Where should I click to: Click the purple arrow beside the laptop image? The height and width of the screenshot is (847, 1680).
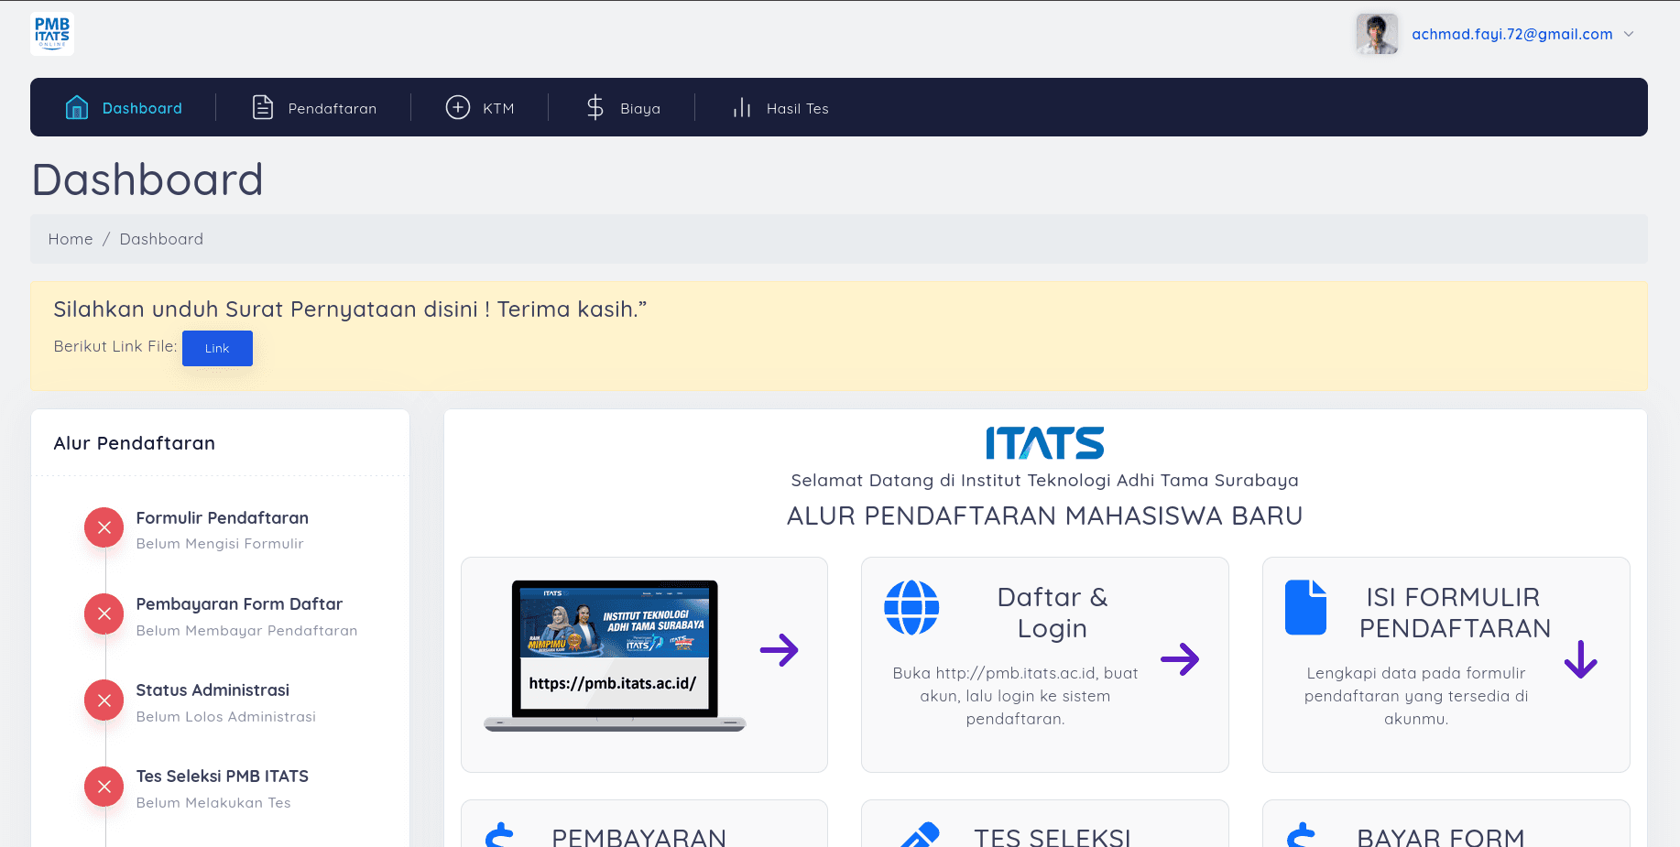click(780, 650)
